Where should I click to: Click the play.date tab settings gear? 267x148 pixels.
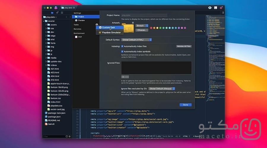[x=74, y=8]
